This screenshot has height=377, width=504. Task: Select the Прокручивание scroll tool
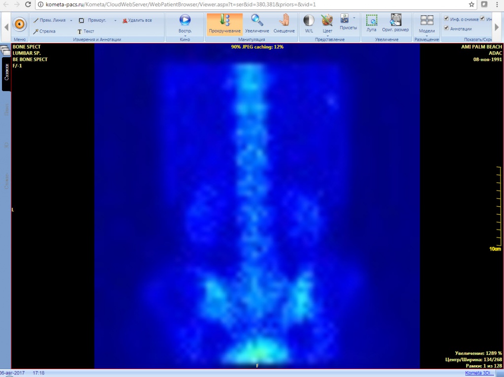[224, 23]
